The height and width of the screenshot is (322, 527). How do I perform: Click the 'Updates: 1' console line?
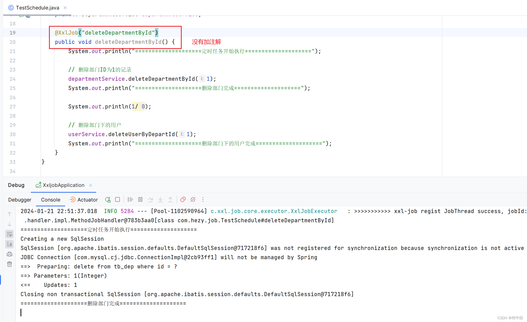(49, 285)
